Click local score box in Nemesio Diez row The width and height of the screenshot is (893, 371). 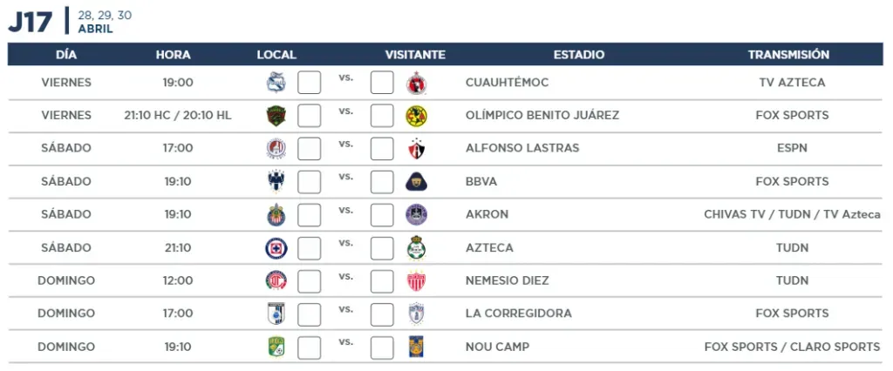tap(310, 281)
